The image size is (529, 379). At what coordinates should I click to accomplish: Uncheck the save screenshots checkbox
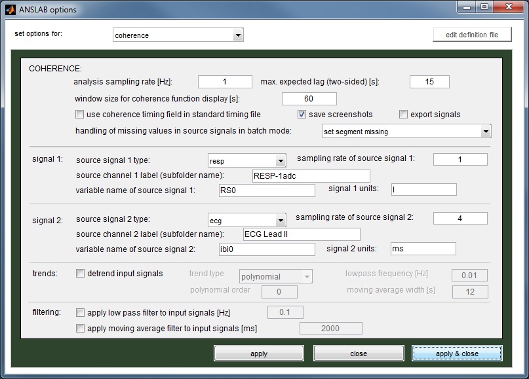(302, 114)
